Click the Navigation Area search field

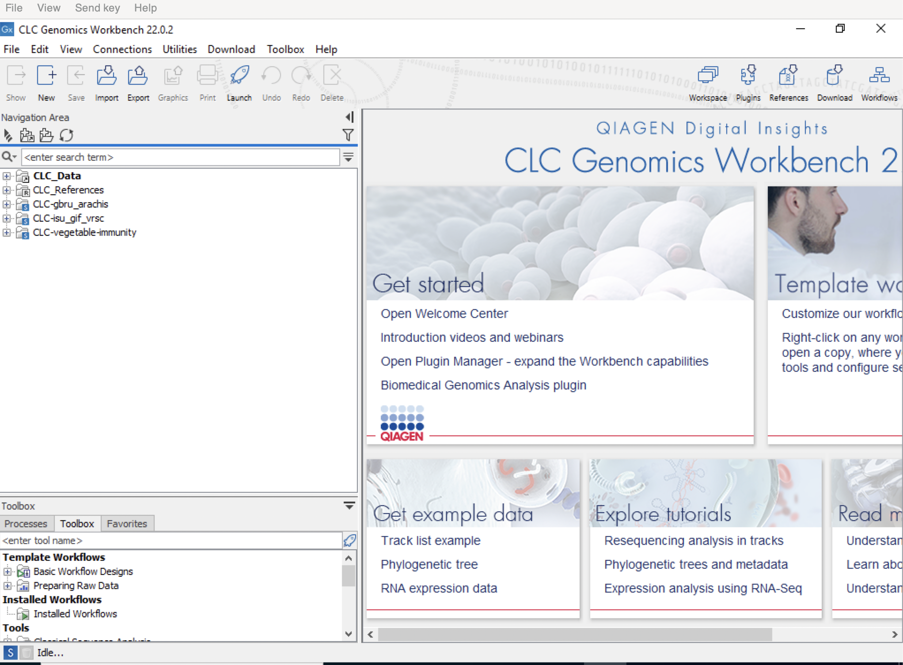tap(180, 157)
